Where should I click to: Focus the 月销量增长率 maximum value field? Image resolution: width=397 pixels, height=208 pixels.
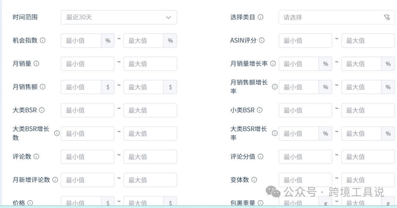pyautogui.click(x=361, y=64)
